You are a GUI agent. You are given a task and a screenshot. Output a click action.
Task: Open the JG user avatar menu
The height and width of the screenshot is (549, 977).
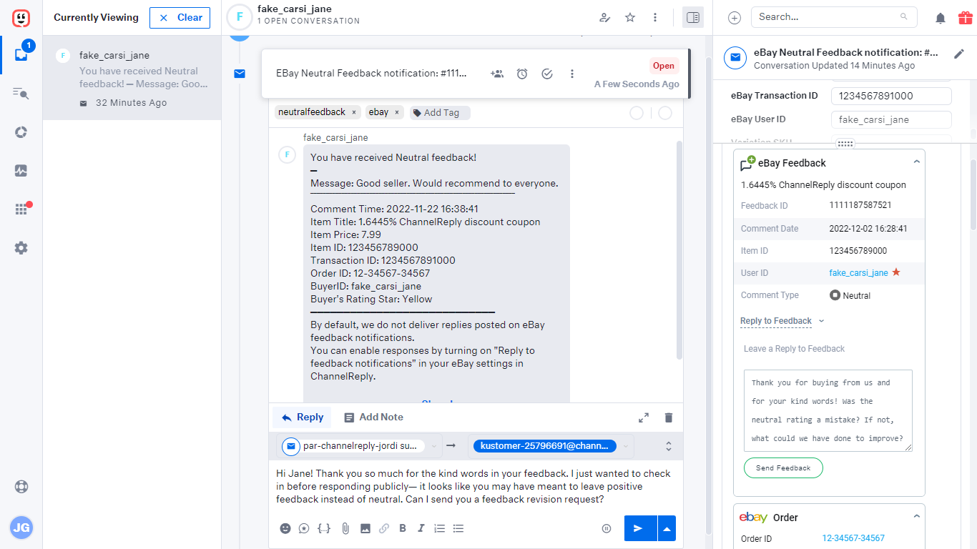tap(21, 528)
